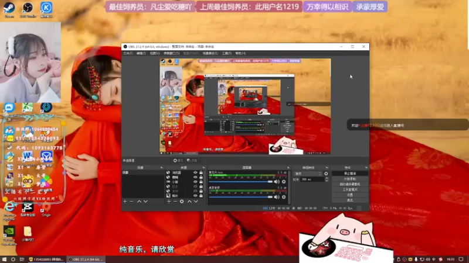
Task: Undock the 控件 panel via header icon
Action: 366,168
